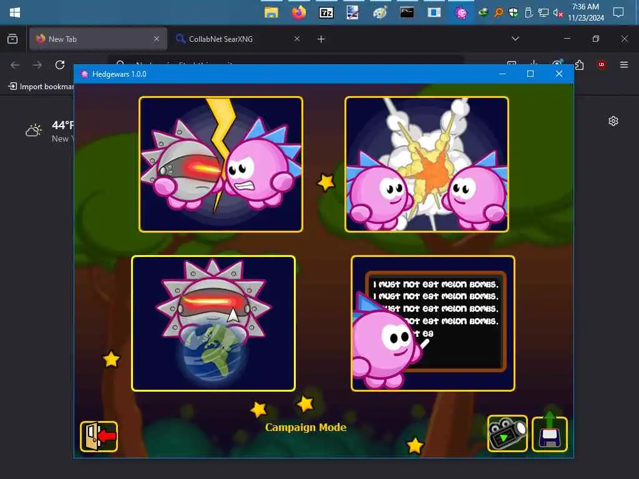Open Firefox from the taskbar
Screen dimensions: 639x479
tap(298, 12)
